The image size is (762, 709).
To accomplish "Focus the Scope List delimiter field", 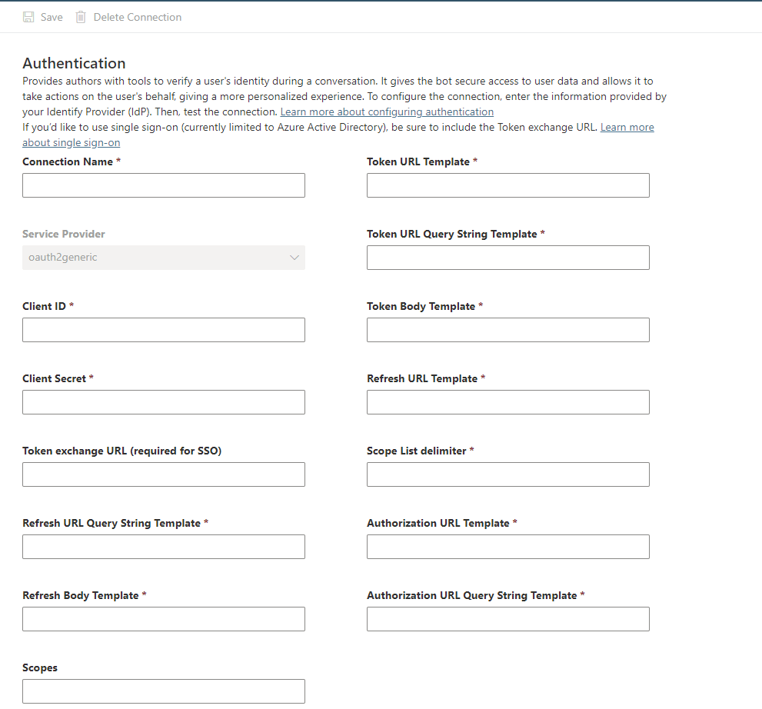I will pyautogui.click(x=507, y=474).
